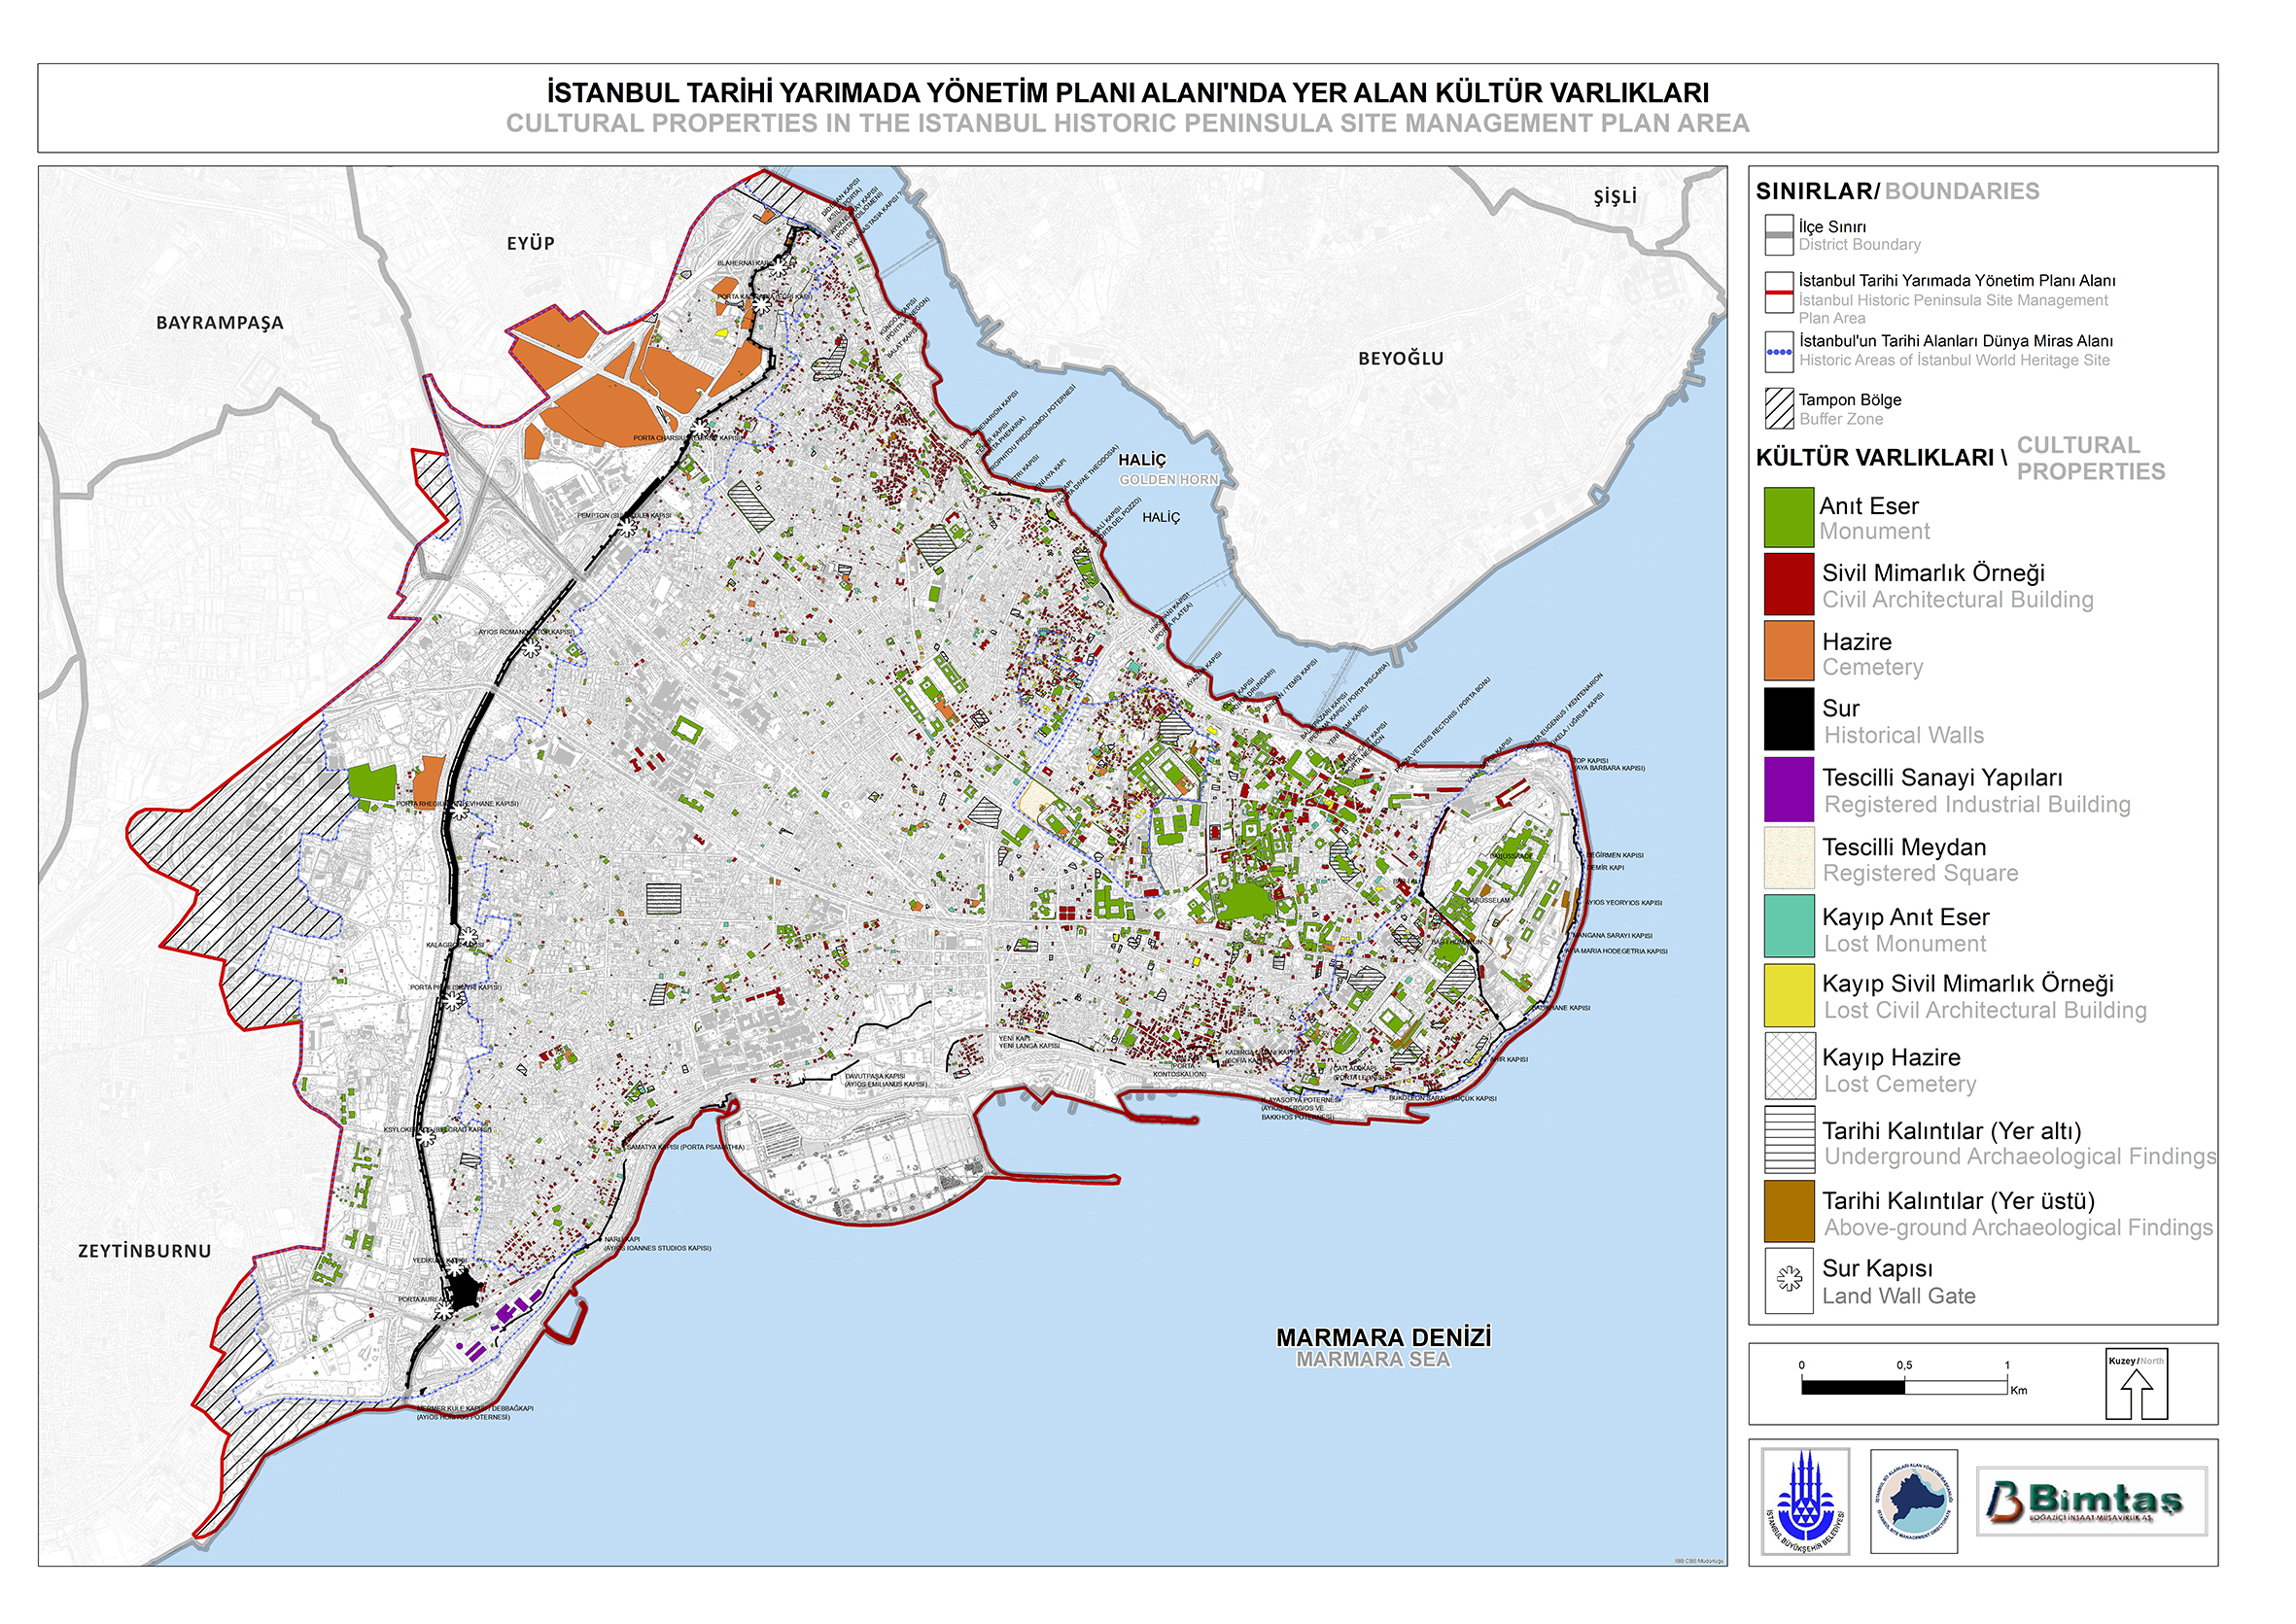Click the Lost Cemetery crosshatch legend symbol
The image size is (2296, 1624).
1788,1067
